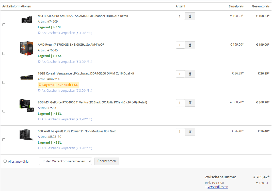Viewport: 272px width, 191px height.
Task: Check the Corsair Vengeance LPX row checkbox
Action: (x=4, y=82)
